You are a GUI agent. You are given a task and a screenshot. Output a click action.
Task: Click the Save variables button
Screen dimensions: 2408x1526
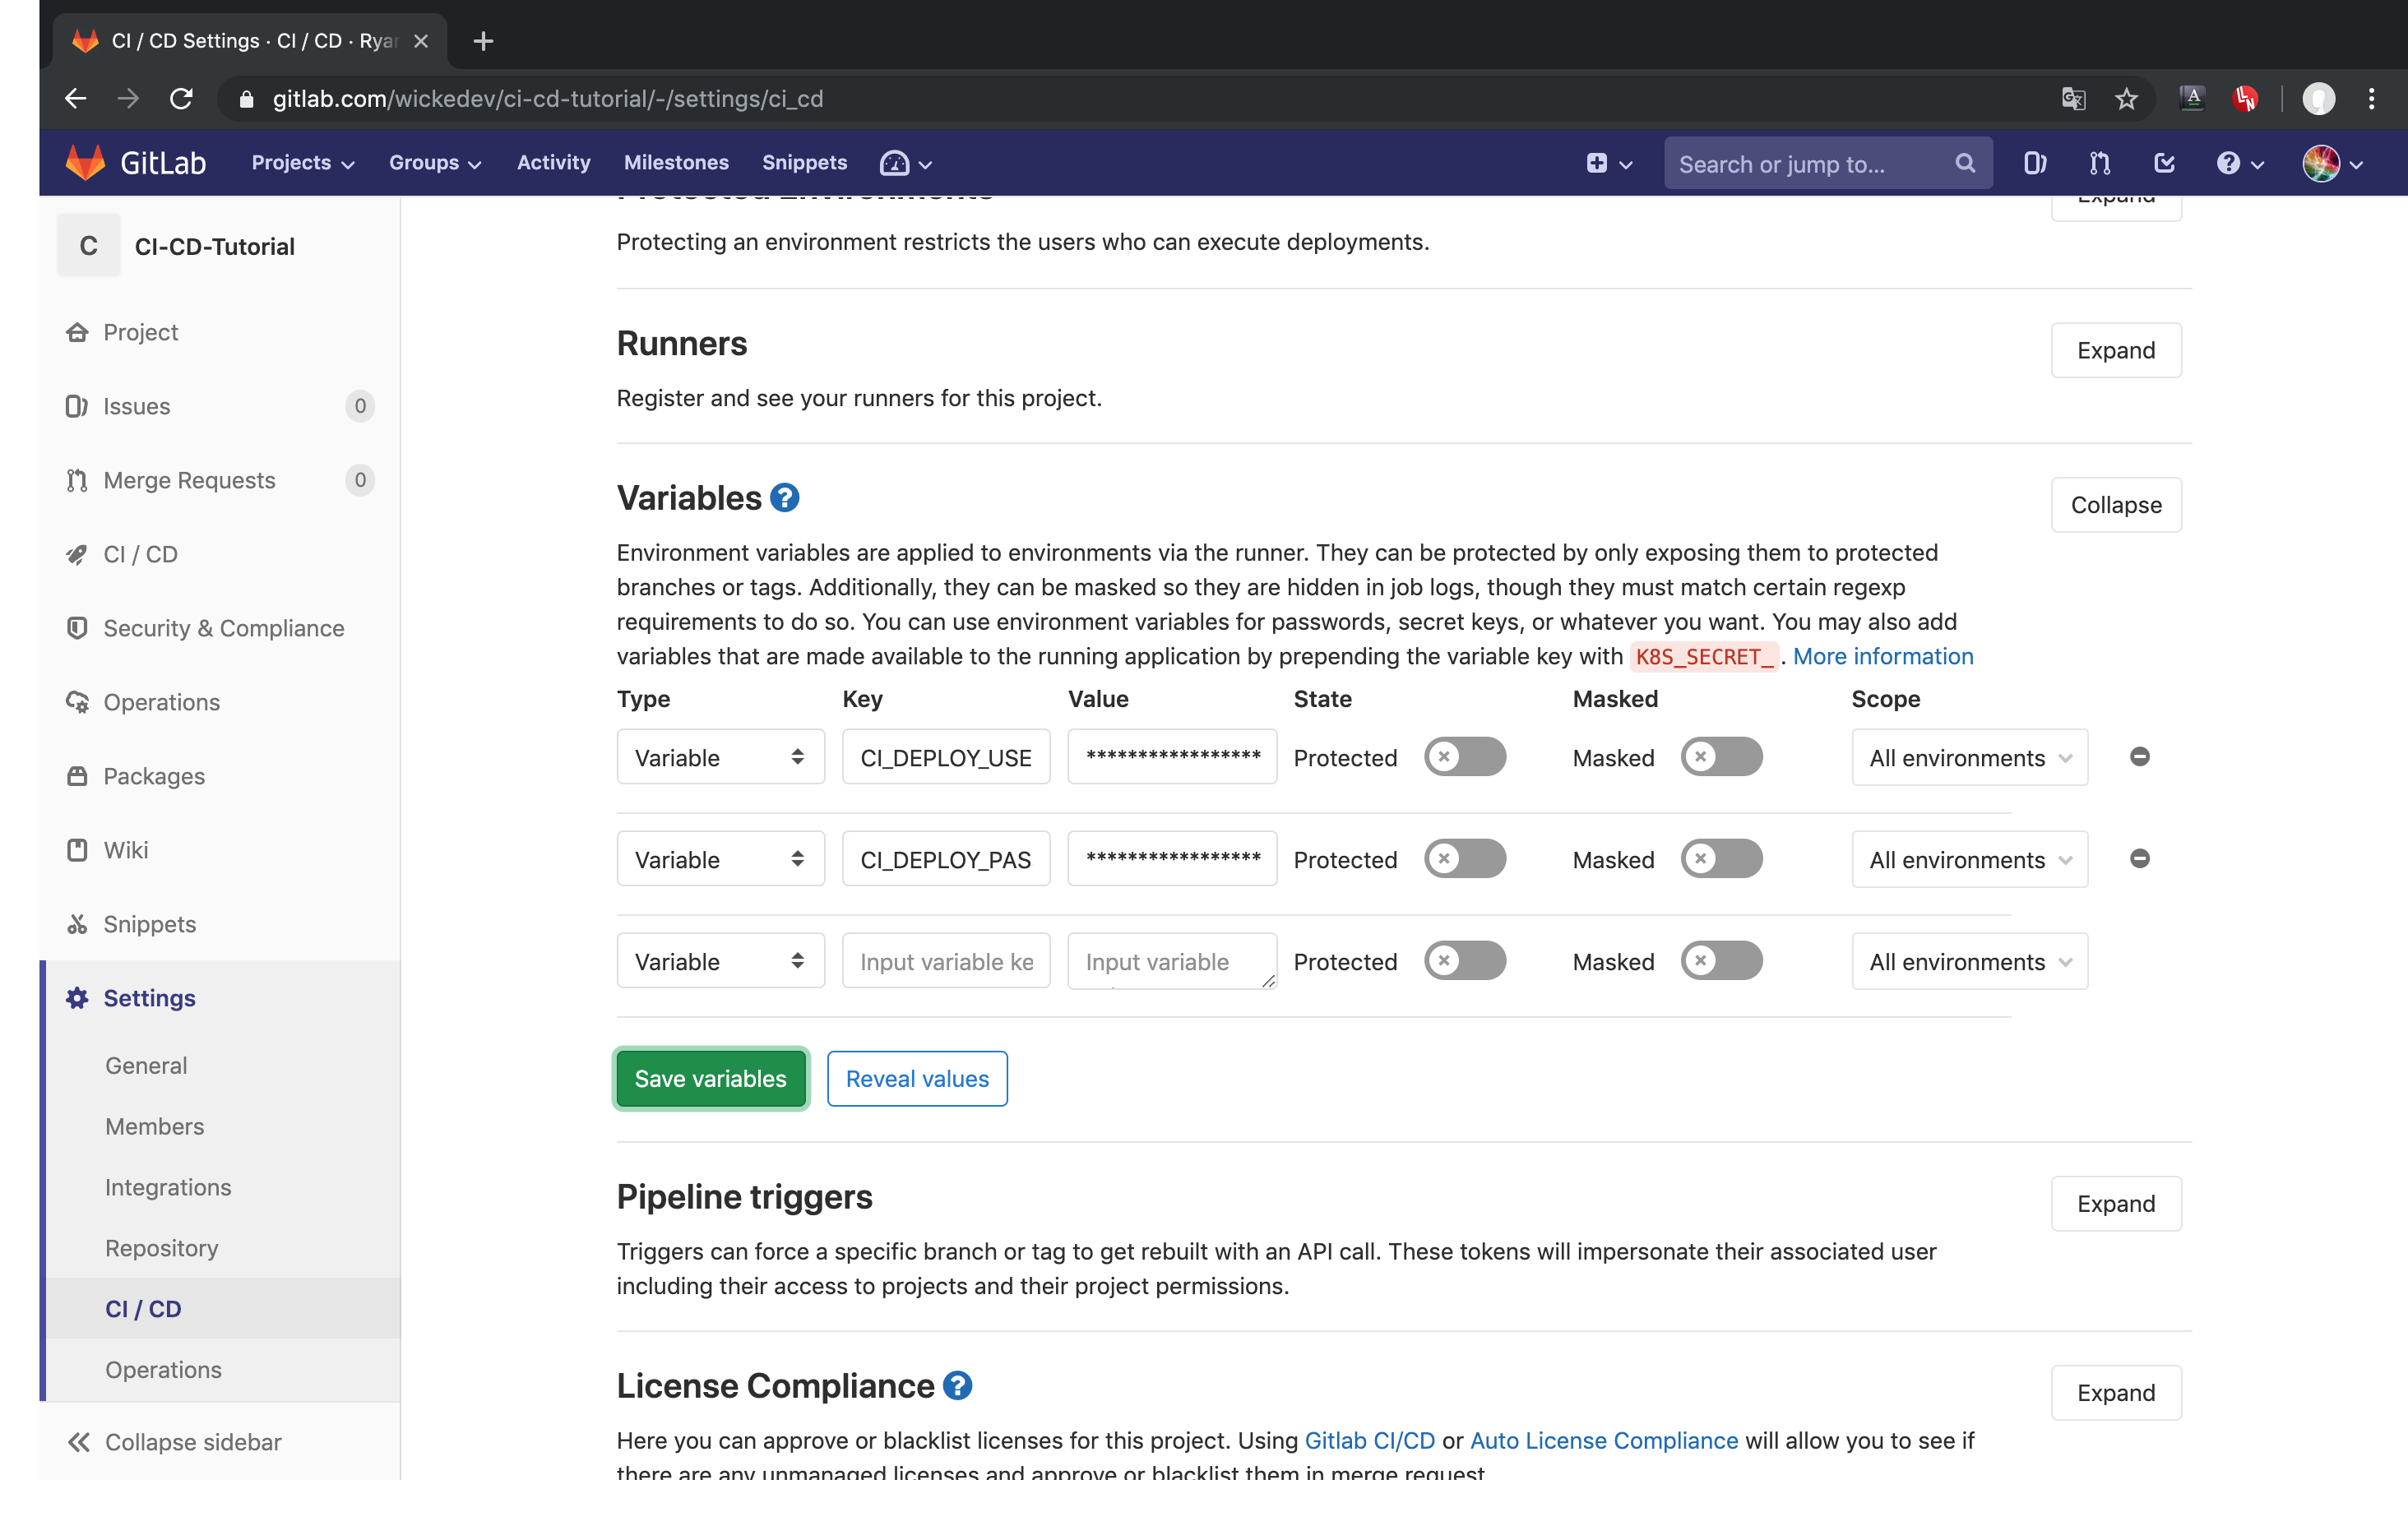[710, 1078]
